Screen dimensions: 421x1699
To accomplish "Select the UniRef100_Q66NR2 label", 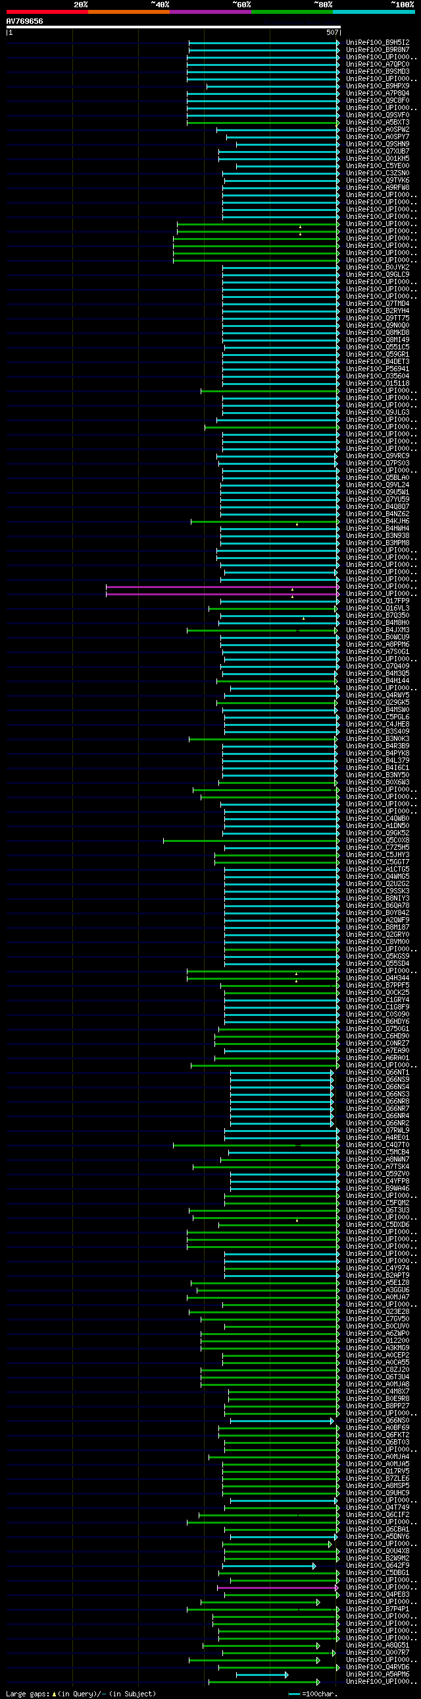I will point(378,1124).
